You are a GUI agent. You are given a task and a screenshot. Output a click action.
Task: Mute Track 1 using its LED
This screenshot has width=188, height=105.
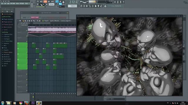pyautogui.click(x=27, y=31)
